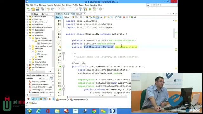This screenshot has height=114, width=203.
Task: Switch to History view button
Action: [x=66, y=17]
